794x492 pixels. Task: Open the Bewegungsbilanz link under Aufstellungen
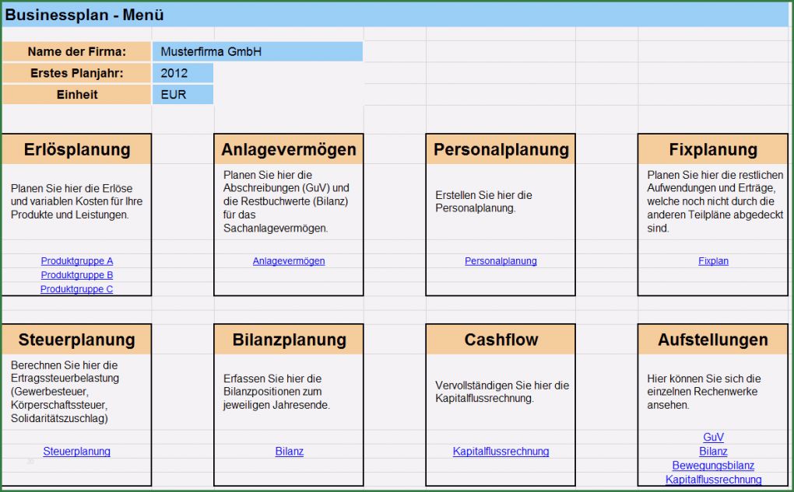(713, 465)
